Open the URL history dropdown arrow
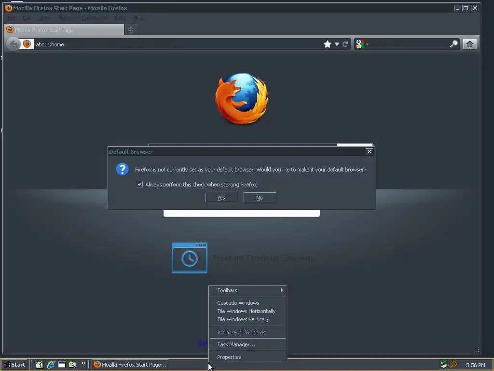494x371 pixels. coord(337,44)
